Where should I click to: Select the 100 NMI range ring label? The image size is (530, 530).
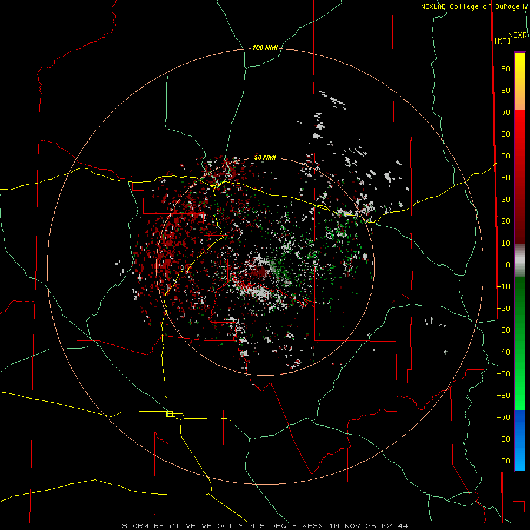point(265,48)
